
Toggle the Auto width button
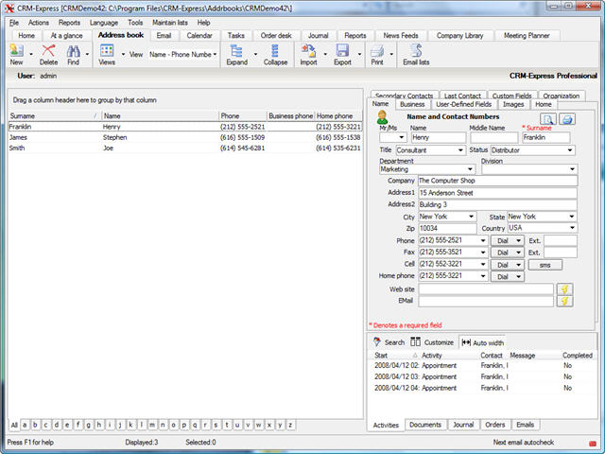483,342
